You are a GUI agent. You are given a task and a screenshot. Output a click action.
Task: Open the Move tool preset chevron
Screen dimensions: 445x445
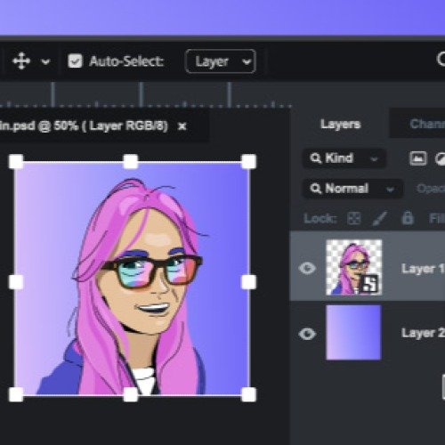tap(45, 61)
